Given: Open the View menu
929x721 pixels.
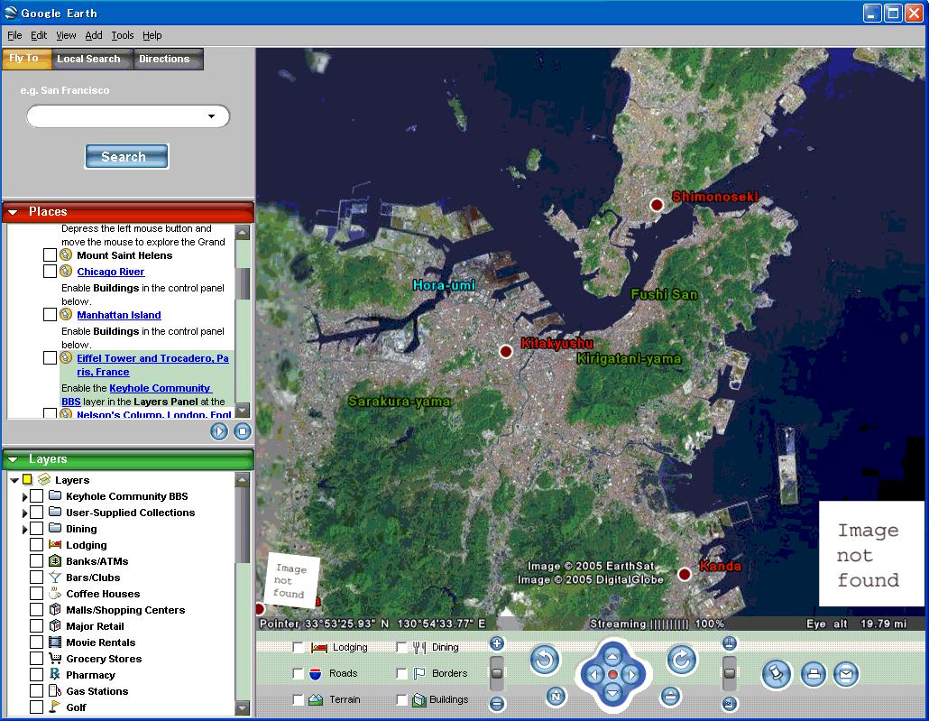Looking at the screenshot, I should [x=66, y=35].
